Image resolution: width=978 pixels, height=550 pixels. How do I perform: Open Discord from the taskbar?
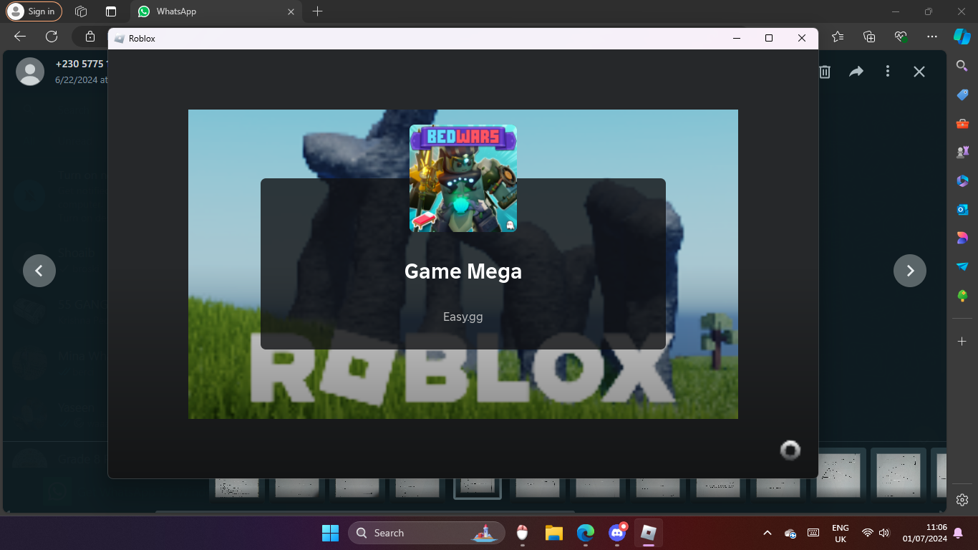coord(617,533)
